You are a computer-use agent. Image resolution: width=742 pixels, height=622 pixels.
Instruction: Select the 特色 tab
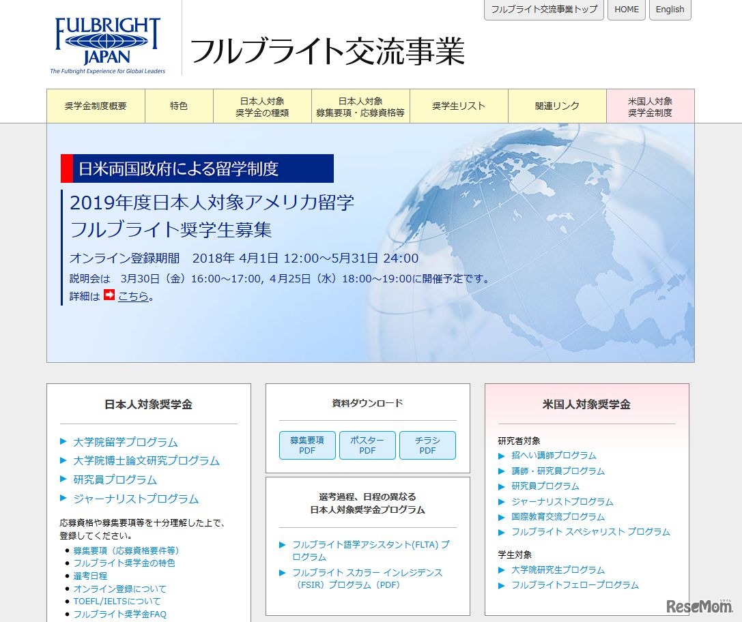(x=179, y=106)
